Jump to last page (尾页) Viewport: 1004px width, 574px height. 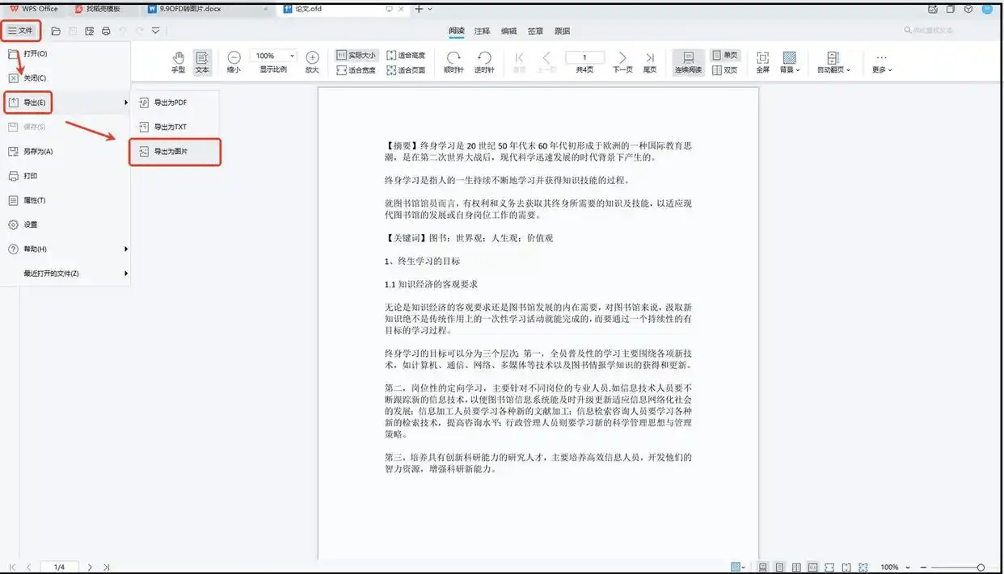650,62
